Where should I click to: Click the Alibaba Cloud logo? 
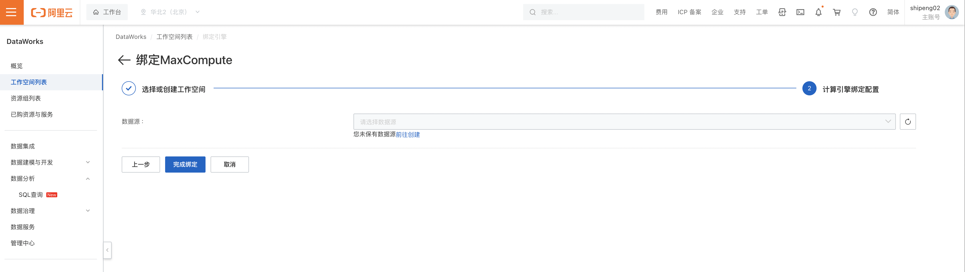pos(52,13)
